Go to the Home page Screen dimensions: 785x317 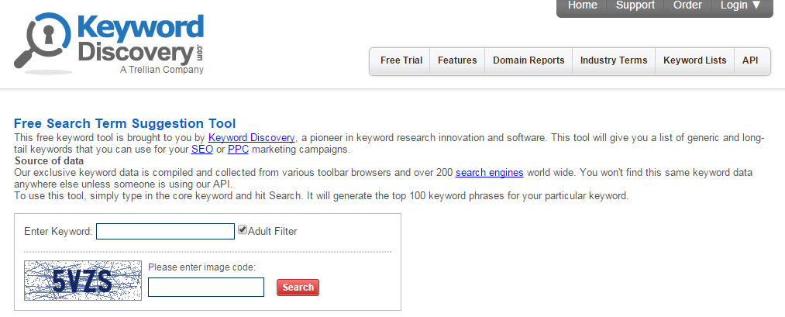tap(582, 5)
